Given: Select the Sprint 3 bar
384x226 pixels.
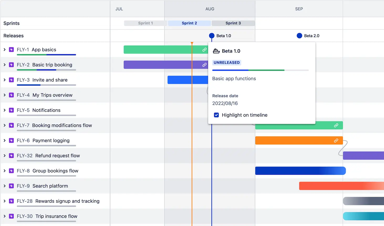Looking at the screenshot, I should click(x=233, y=23).
